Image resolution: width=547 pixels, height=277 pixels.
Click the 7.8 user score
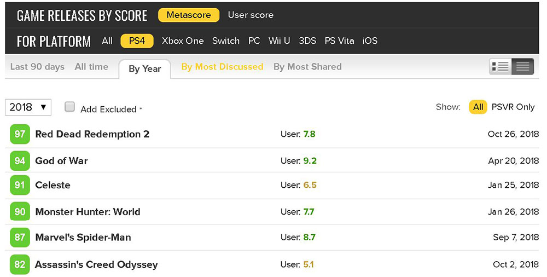[x=309, y=134]
